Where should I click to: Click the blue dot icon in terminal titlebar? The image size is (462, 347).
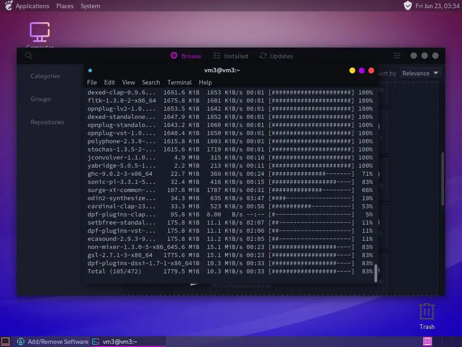point(90,70)
